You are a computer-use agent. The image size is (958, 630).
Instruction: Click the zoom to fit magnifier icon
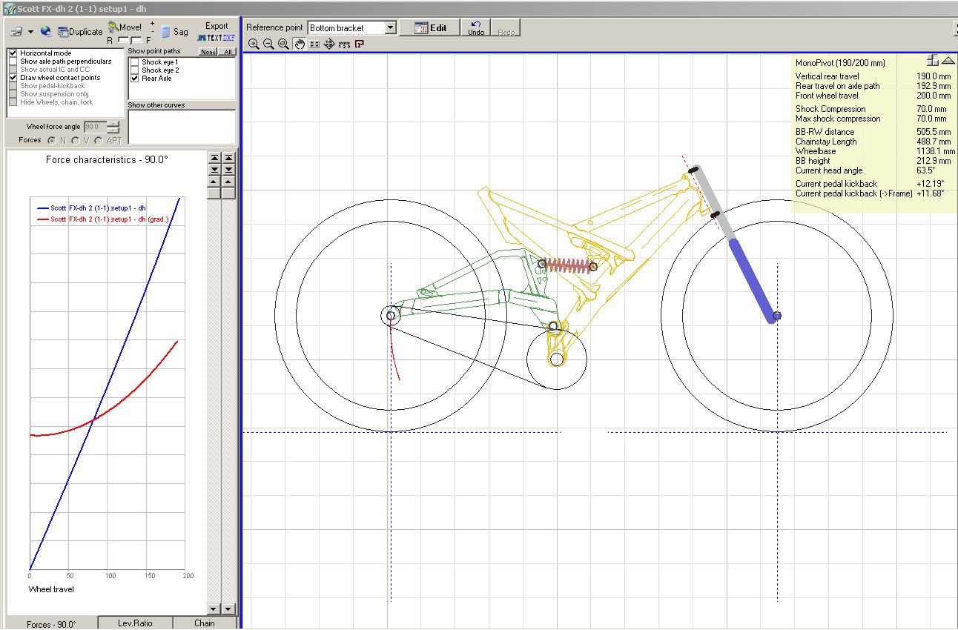(283, 44)
